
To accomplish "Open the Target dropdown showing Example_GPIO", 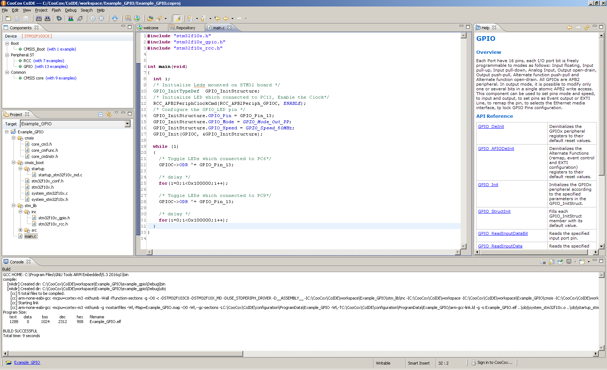I will click(x=127, y=124).
